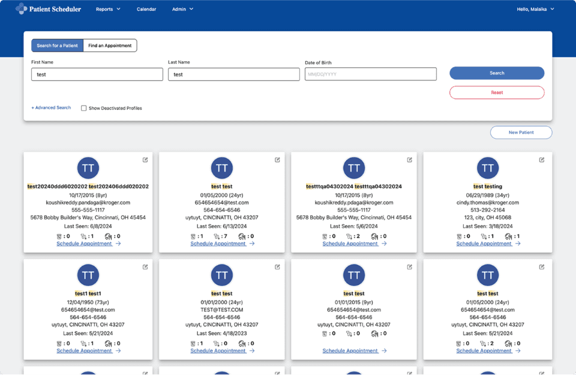This screenshot has height=375, width=576.
Task: Click the Reset button
Action: point(497,92)
